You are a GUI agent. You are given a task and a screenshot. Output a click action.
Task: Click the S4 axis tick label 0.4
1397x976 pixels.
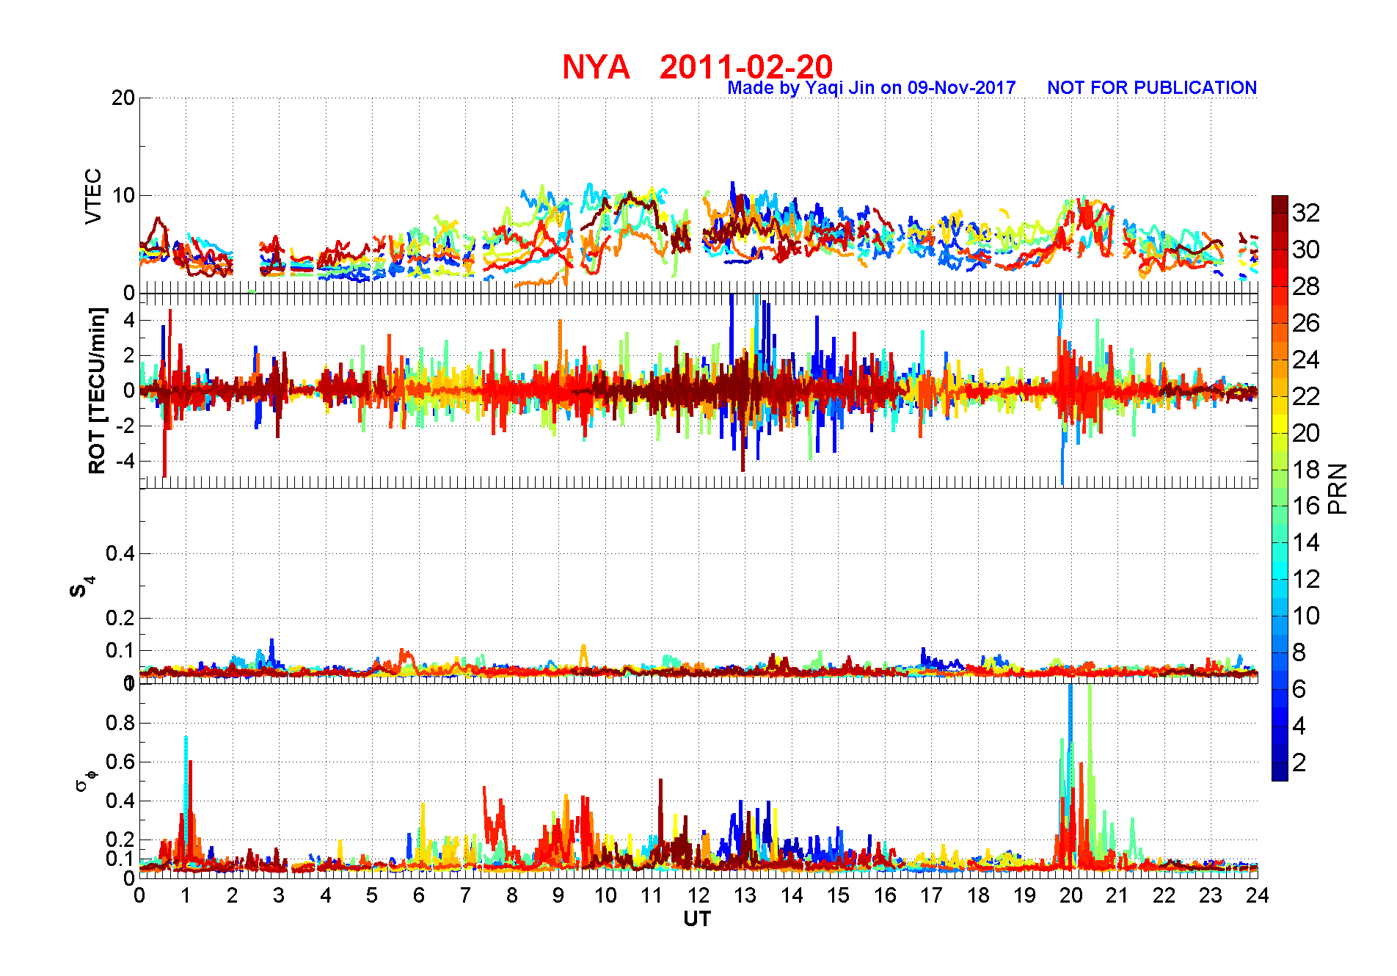click(120, 553)
